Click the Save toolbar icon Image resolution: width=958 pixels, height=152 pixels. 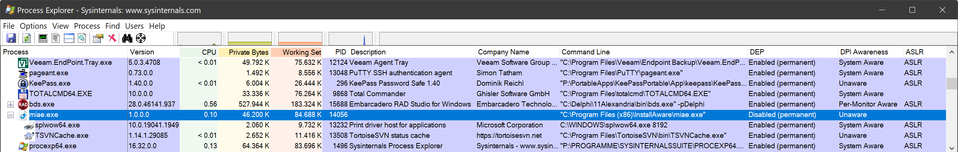[x=11, y=38]
